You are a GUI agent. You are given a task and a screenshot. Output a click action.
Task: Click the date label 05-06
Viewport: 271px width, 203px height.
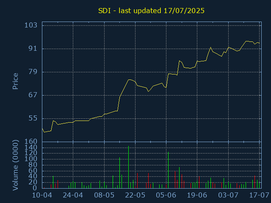pos(166,195)
